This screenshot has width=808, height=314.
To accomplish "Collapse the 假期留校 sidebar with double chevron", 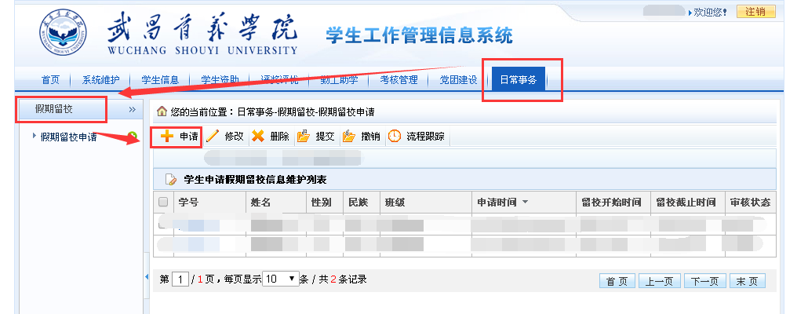I will (x=133, y=109).
